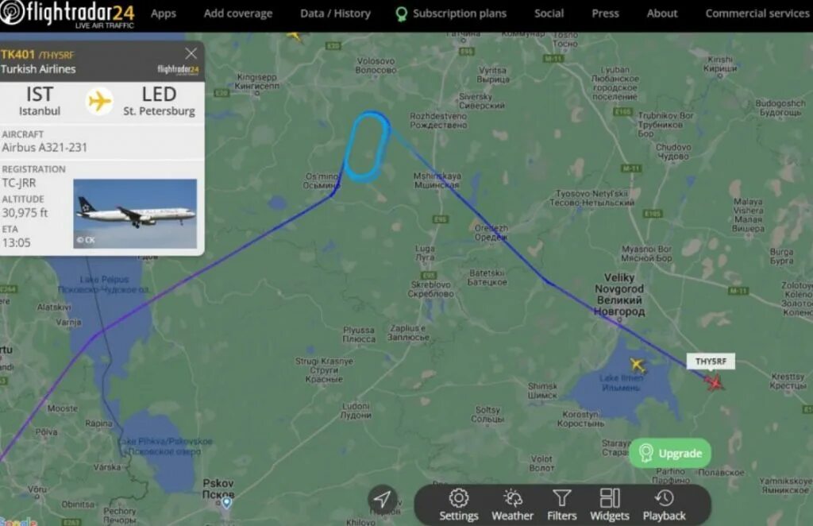This screenshot has width=813, height=526.
Task: Click the Flightradar24 logo
Action: click(x=67, y=14)
